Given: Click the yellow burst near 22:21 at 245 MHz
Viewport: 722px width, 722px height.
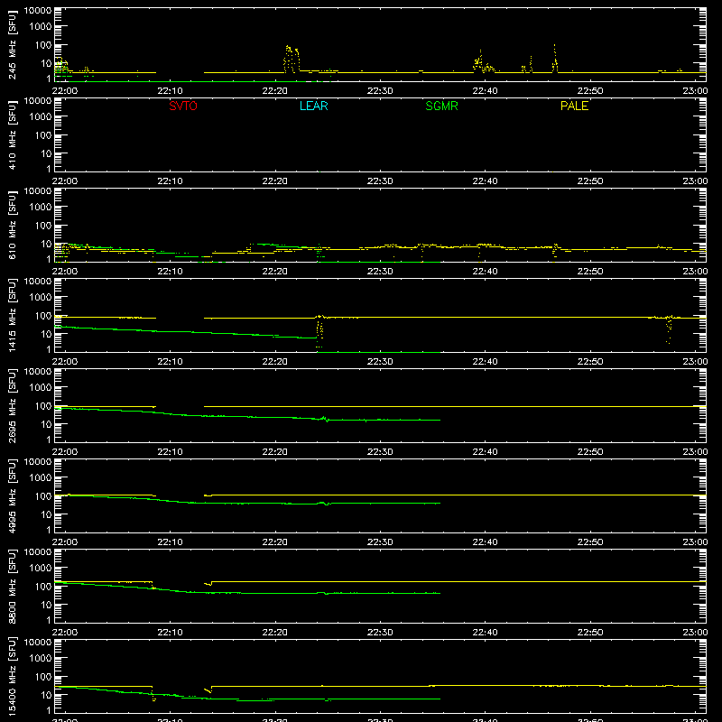Looking at the screenshot, I should pos(291,59).
